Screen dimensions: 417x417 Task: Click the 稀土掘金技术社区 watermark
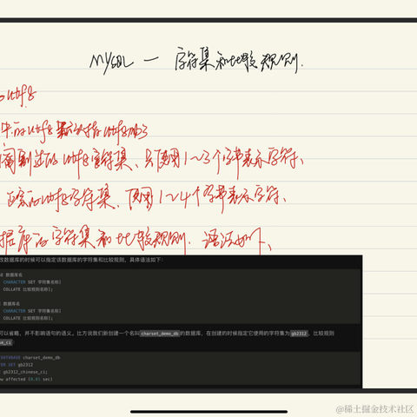(x=374, y=409)
